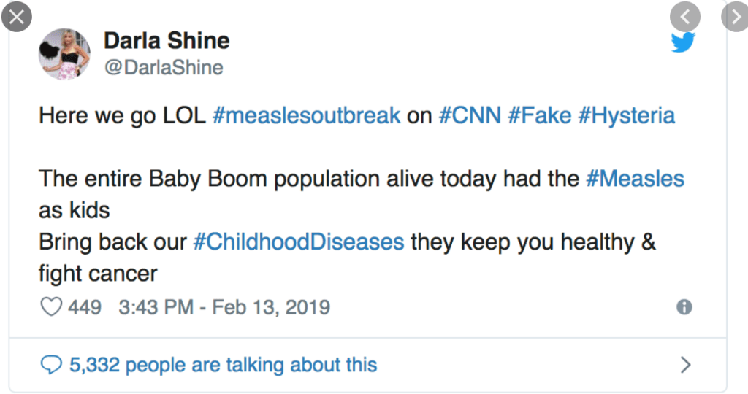Image resolution: width=748 pixels, height=394 pixels.
Task: Open the #measlesoutbreak hashtag
Action: 306,115
